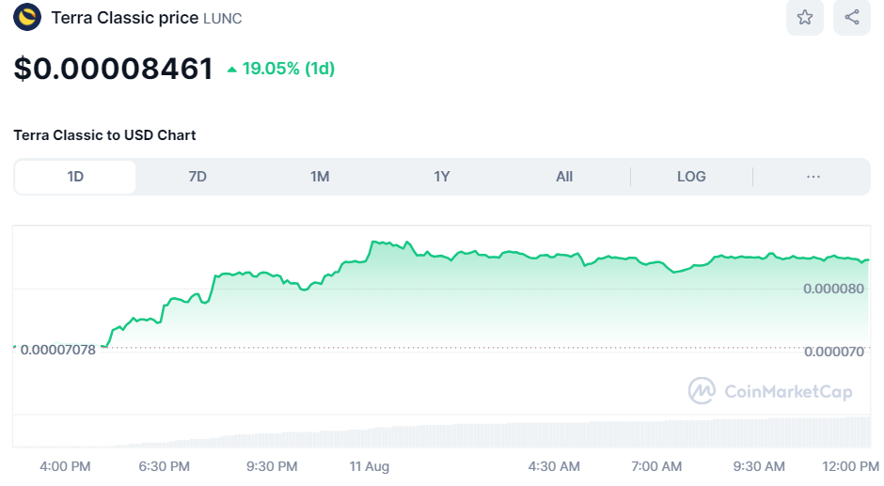Image resolution: width=884 pixels, height=486 pixels.
Task: Switch chart to 1Y range
Action: tap(442, 177)
